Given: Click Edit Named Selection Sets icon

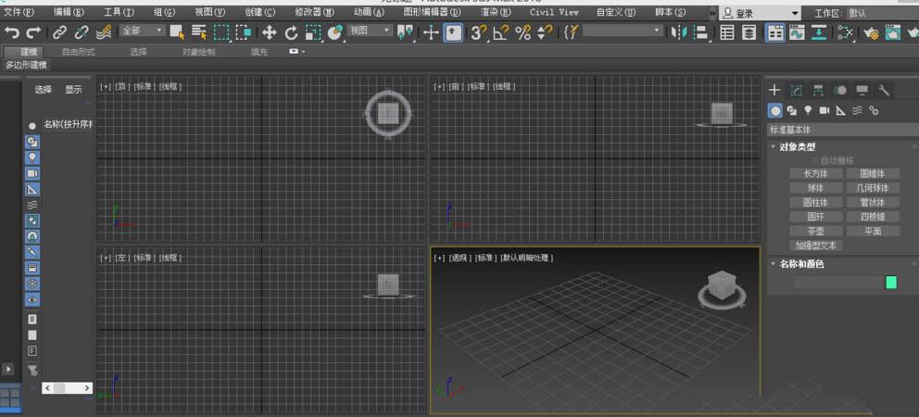Looking at the screenshot, I should 570,32.
